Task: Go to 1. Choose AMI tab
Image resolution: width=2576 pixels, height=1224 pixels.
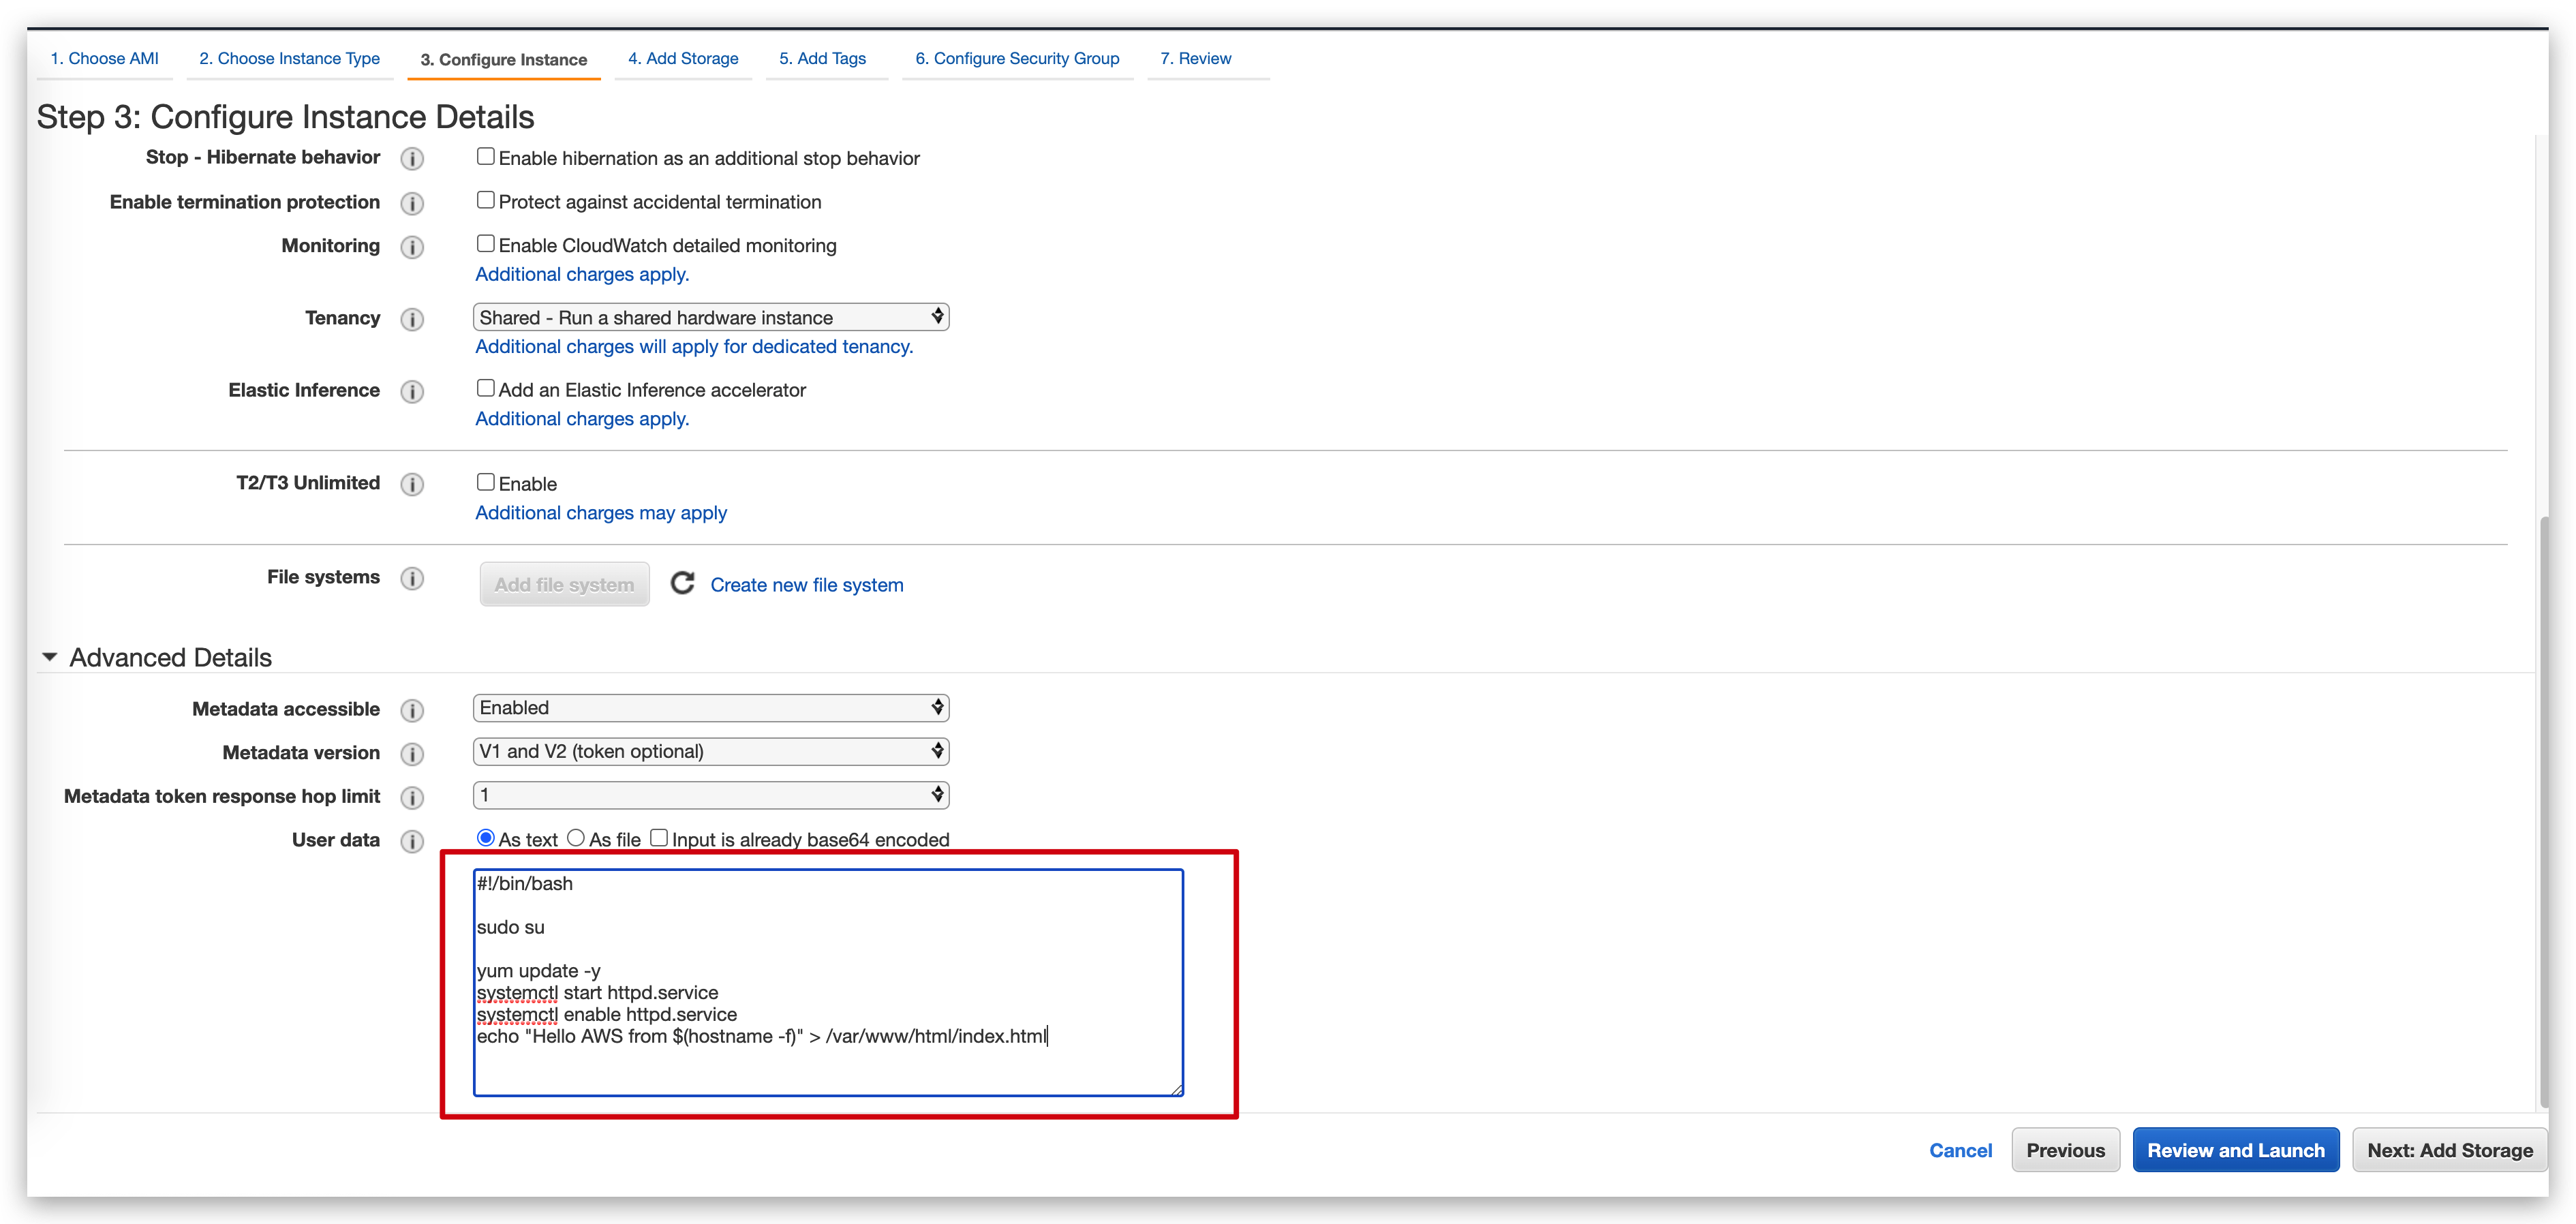Action: click(105, 59)
